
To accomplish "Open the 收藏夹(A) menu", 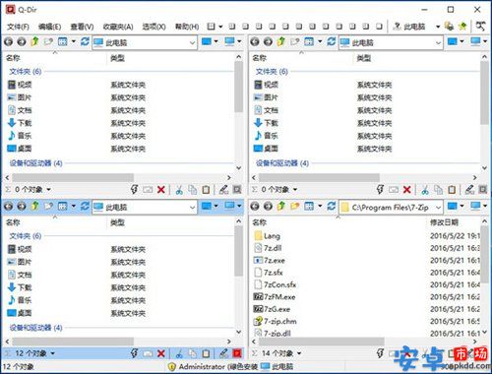I will point(118,27).
